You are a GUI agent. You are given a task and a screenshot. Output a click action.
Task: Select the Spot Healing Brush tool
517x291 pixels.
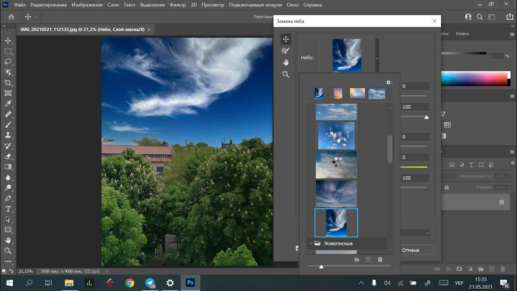[8, 114]
